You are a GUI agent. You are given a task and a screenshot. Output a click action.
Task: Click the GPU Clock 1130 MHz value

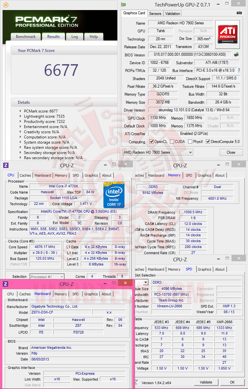tap(158, 118)
